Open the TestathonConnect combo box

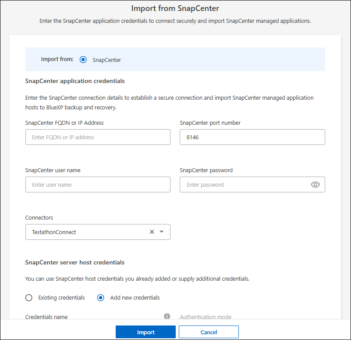[x=88, y=232]
